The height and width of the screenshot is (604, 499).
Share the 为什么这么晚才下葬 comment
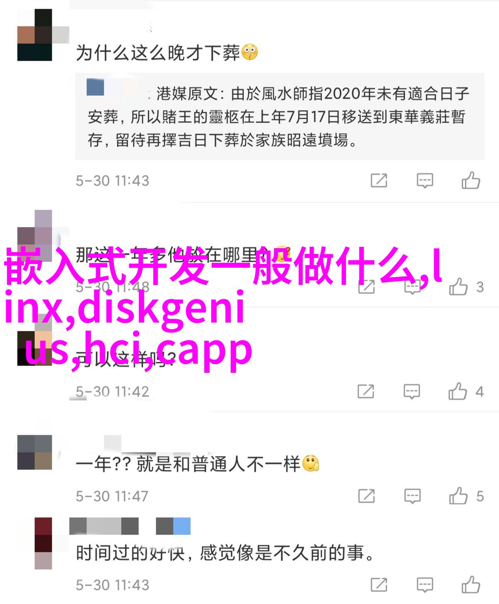click(379, 181)
